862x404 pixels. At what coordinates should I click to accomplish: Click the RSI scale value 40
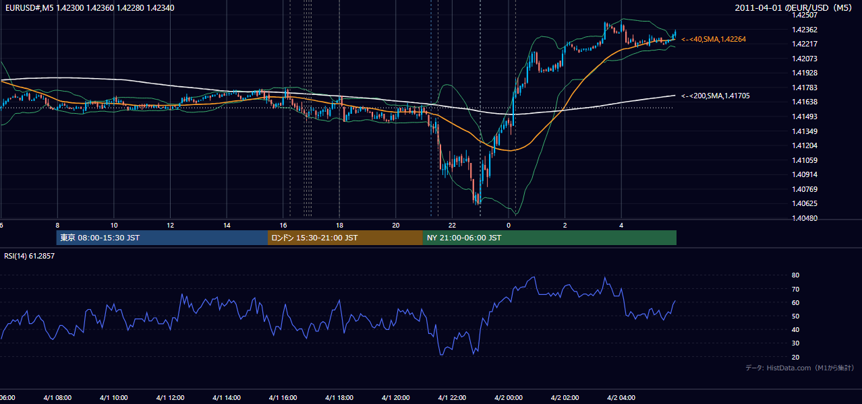tap(795, 330)
